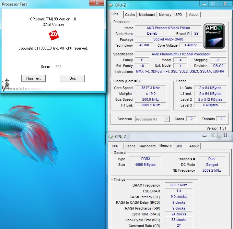The height and width of the screenshot is (229, 233).
Task: Click the '4096 MBytes' memory size value
Action: 145,165
